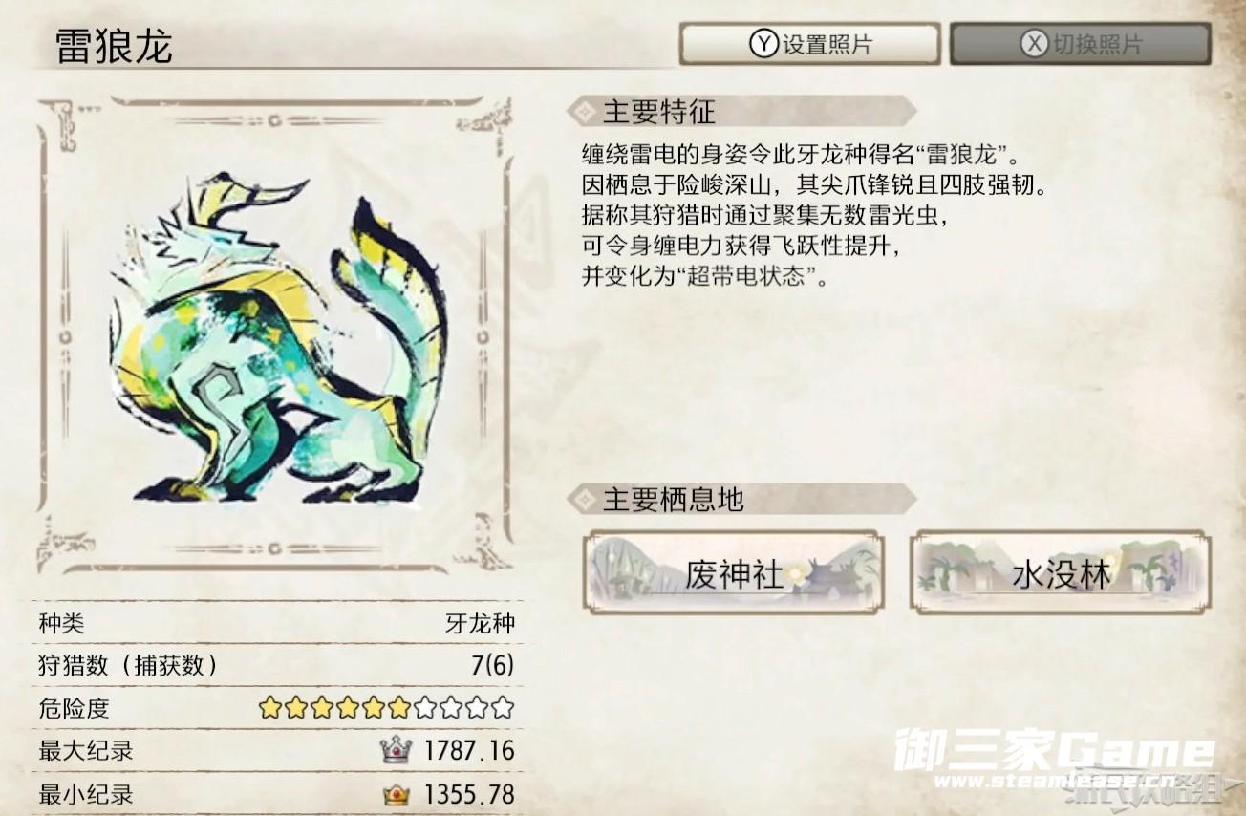Select the 狩猎数（捕获数） row

(277, 666)
